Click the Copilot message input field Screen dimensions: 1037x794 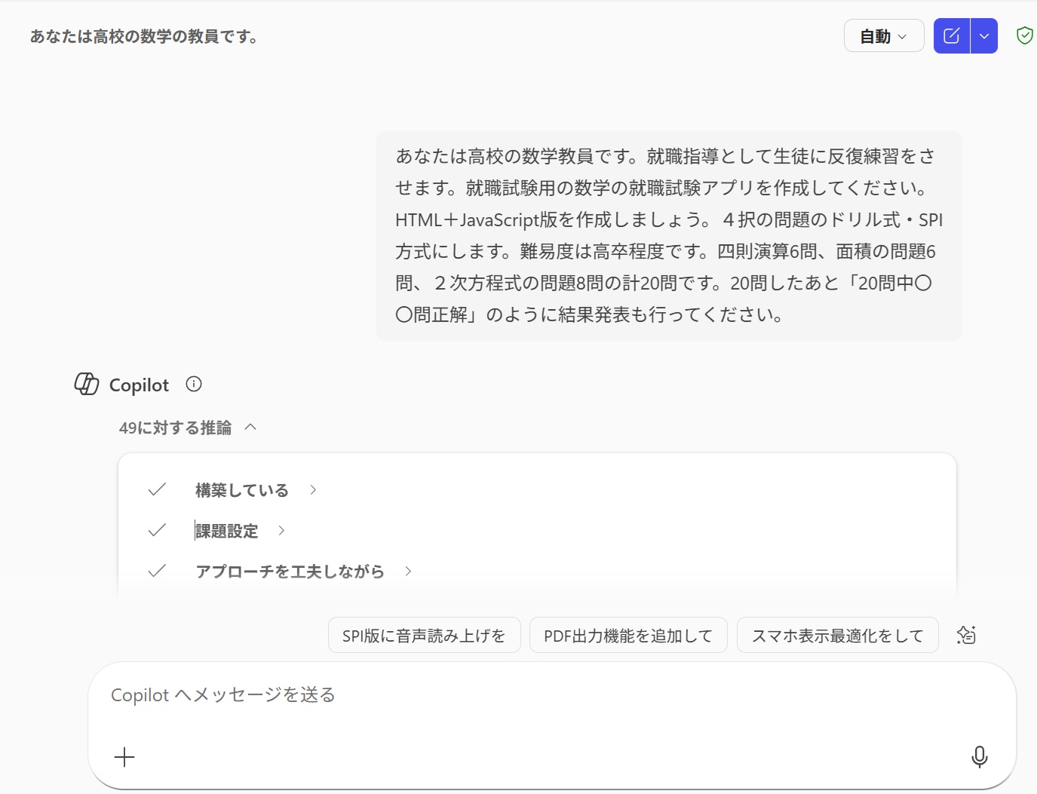pyautogui.click(x=528, y=694)
